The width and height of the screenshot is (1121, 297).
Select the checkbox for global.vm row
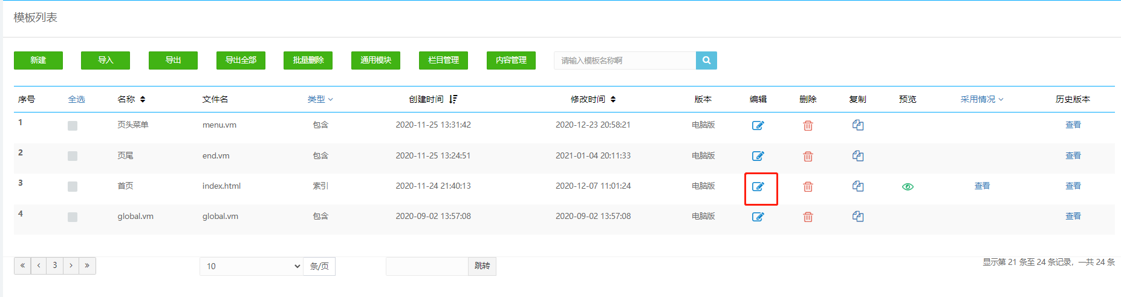(73, 217)
